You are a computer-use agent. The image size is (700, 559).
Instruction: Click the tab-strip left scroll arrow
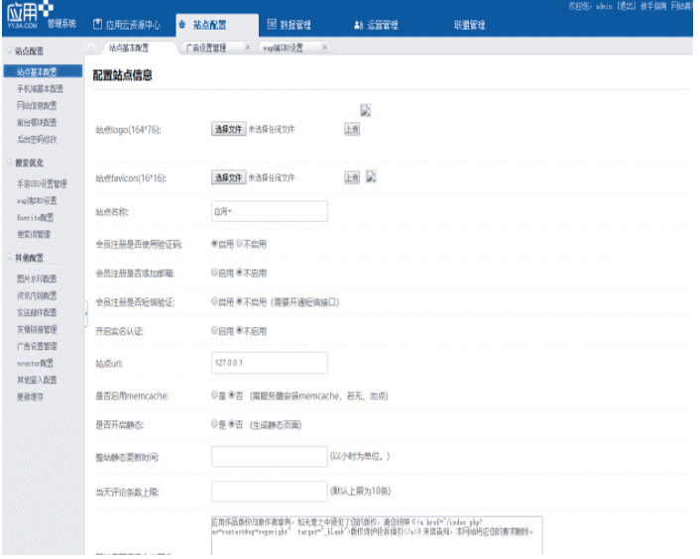click(91, 48)
